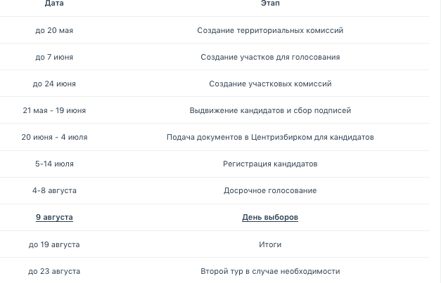Click the "Этап" column header
This screenshot has width=441, height=283.
[x=270, y=4]
